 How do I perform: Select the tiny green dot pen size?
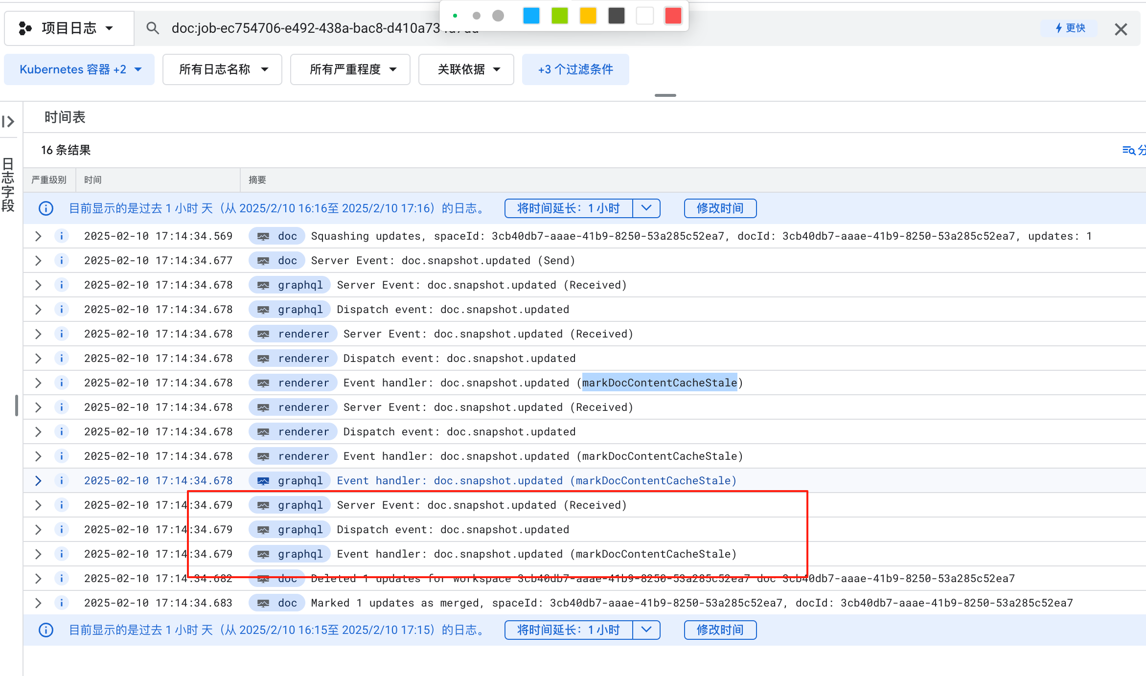pyautogui.click(x=455, y=16)
